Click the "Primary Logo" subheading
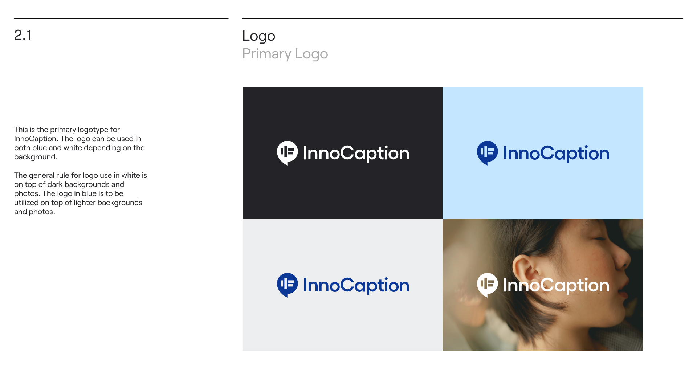The height and width of the screenshot is (392, 697). (285, 54)
